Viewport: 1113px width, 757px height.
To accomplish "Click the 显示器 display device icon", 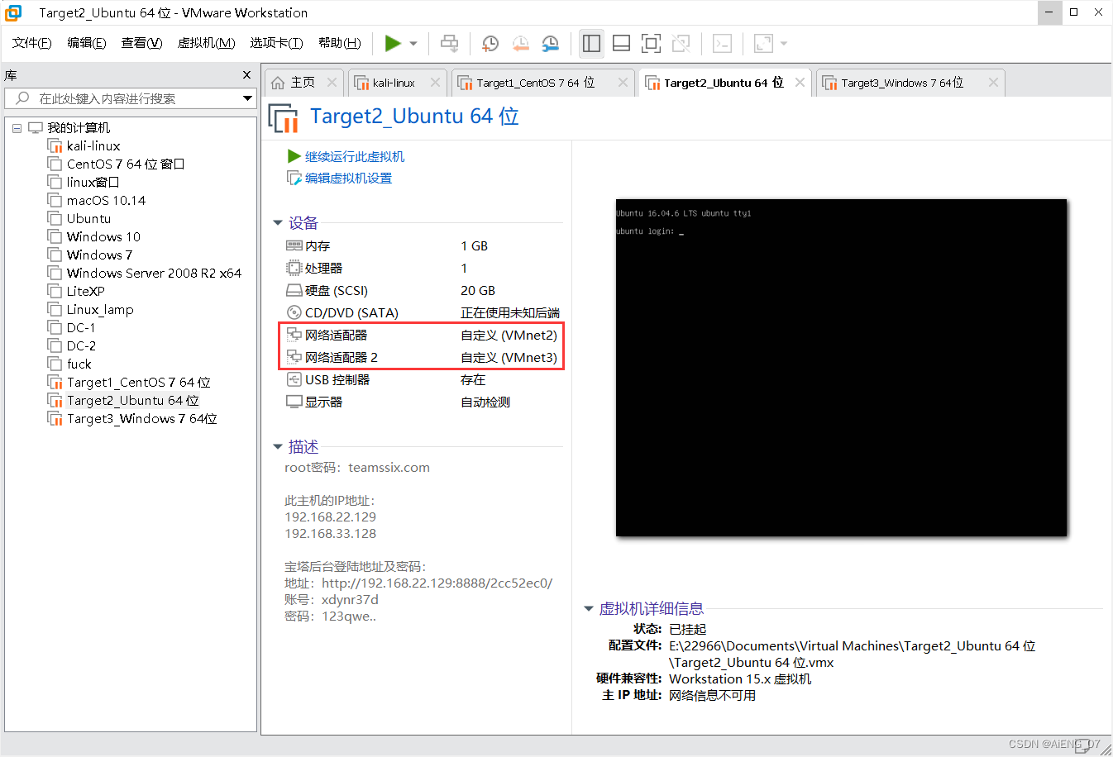I will point(294,402).
